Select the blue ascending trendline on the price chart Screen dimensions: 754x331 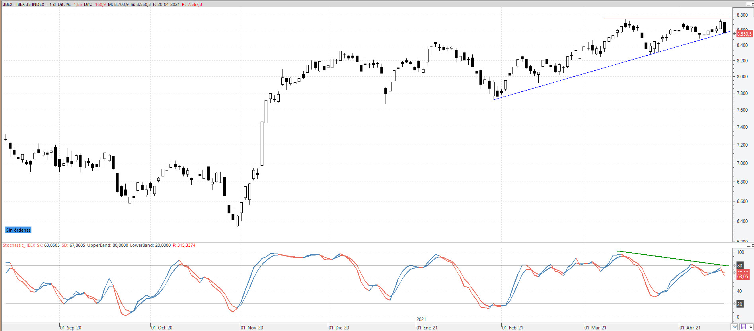pyautogui.click(x=611, y=66)
